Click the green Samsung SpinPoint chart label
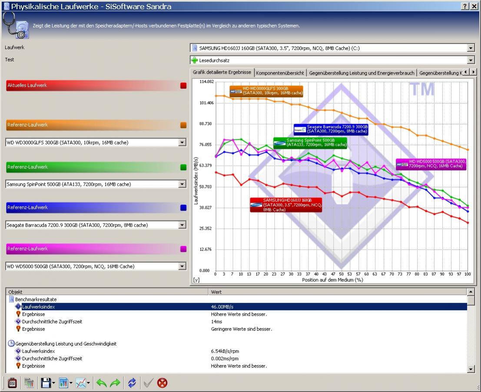Screen dimensions: 481x392 (310, 143)
